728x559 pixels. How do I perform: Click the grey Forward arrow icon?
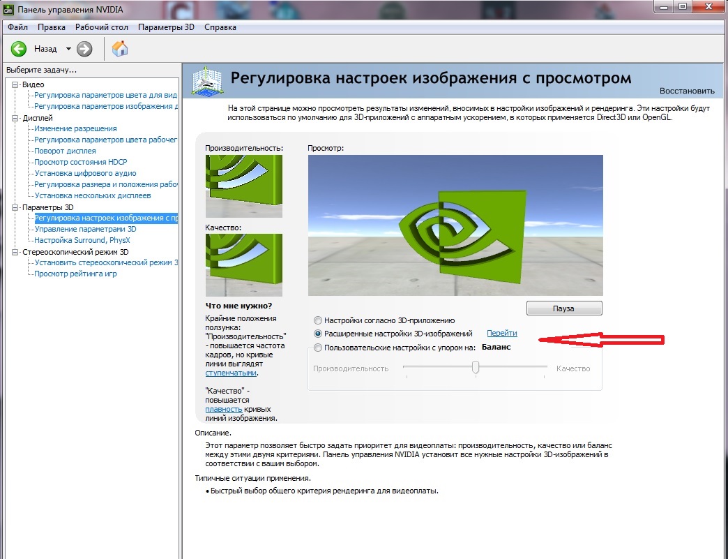pyautogui.click(x=84, y=49)
